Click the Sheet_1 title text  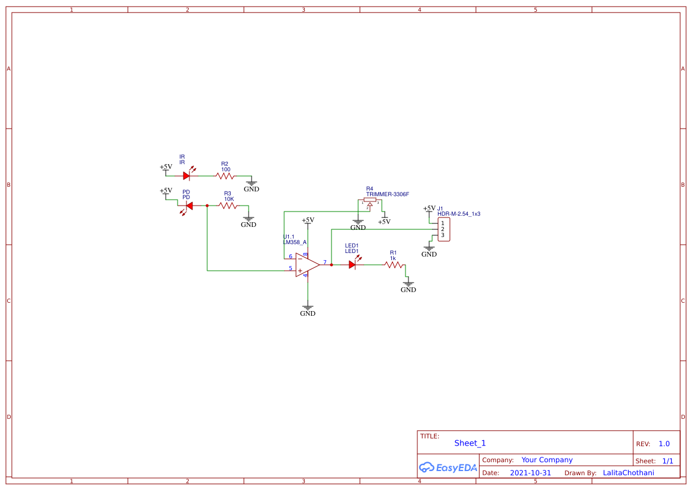pos(469,443)
